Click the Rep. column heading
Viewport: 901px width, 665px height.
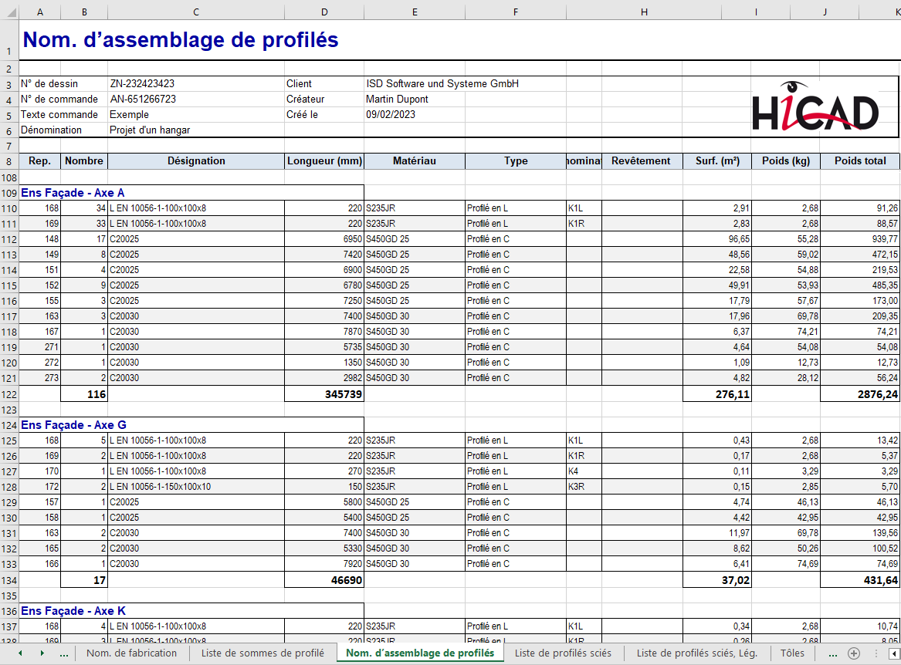coord(39,161)
